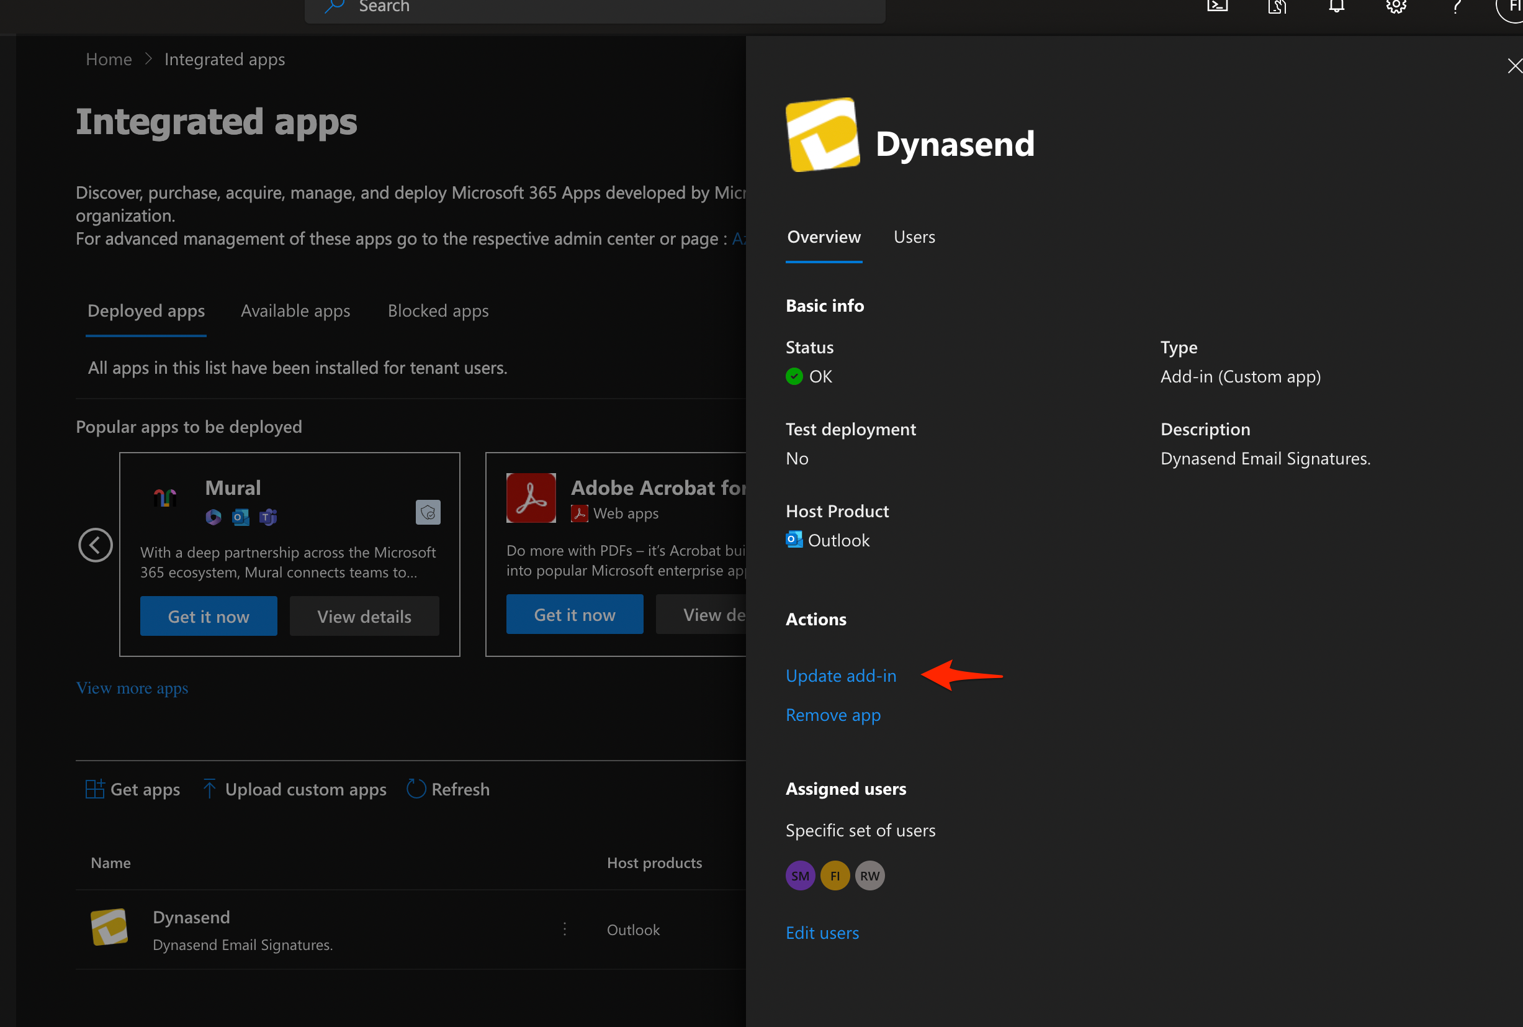Close the Dynasend details panel

(x=1514, y=66)
